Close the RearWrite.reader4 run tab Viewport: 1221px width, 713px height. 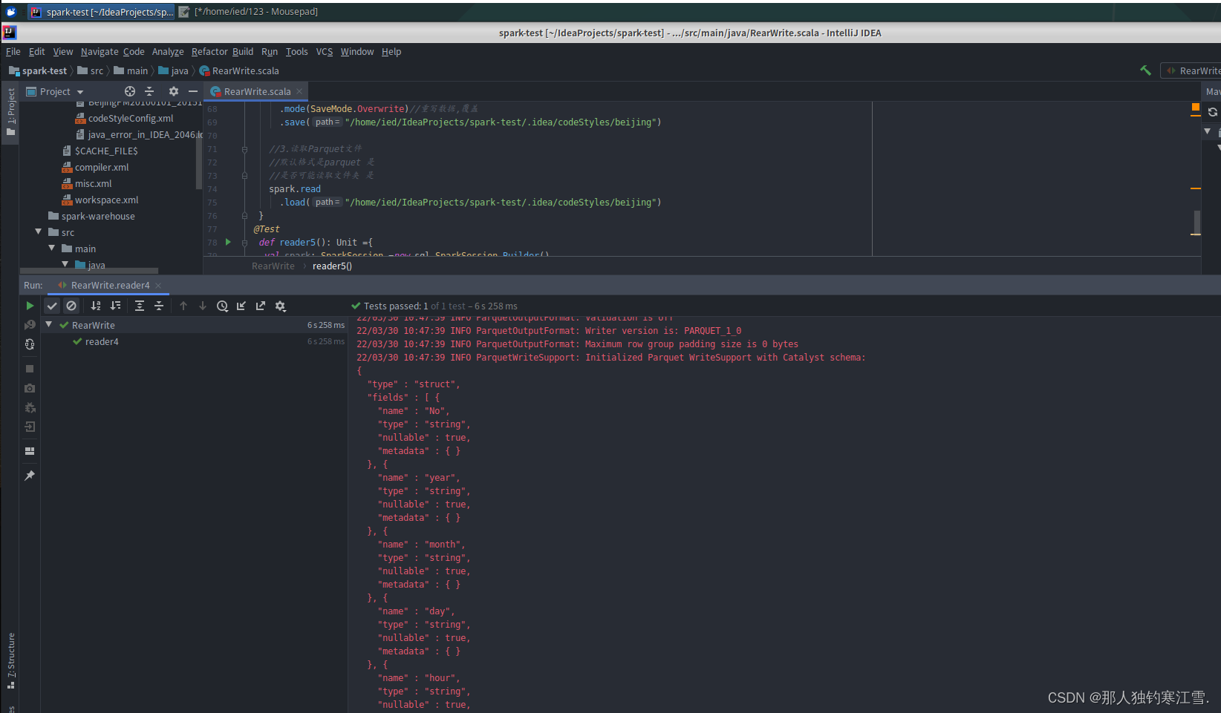(158, 286)
